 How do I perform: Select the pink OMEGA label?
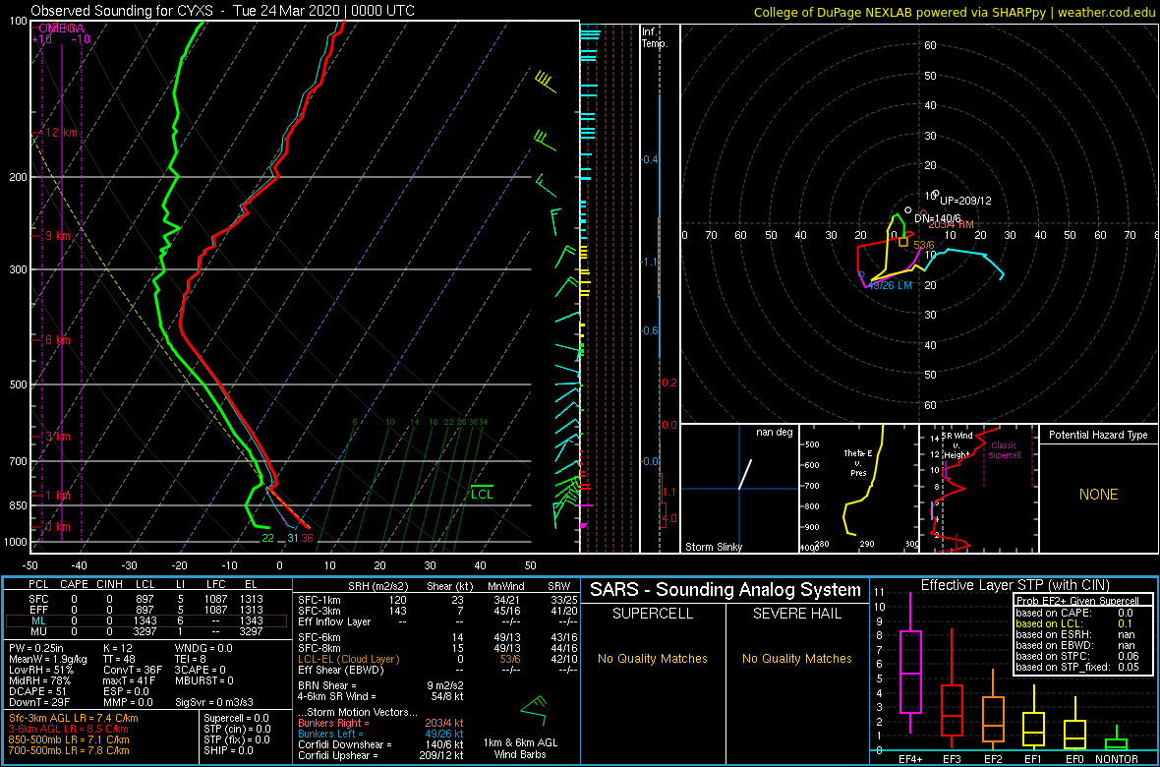point(62,29)
